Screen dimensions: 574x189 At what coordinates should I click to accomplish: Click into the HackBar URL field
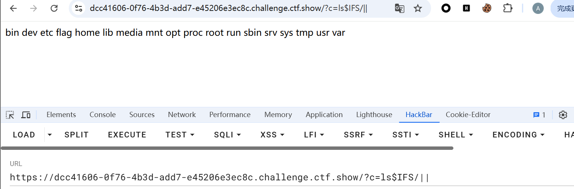point(219,177)
